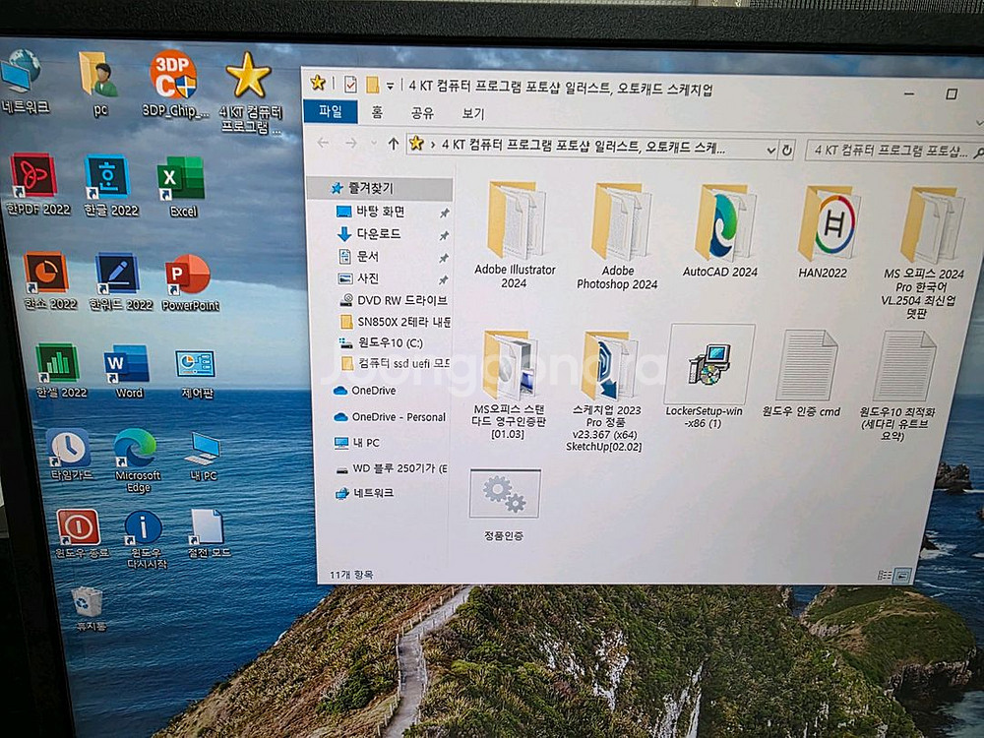
Task: Open SN850X 2테라 folder in navigation pane
Action: pyautogui.click(x=395, y=322)
